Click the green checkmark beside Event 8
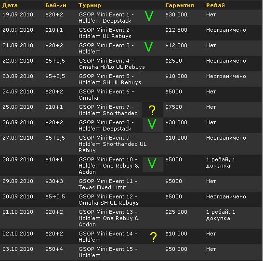 (152, 124)
